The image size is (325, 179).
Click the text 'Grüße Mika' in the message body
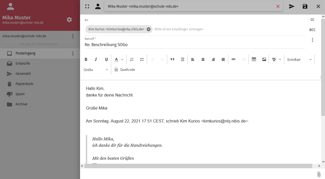(97, 108)
